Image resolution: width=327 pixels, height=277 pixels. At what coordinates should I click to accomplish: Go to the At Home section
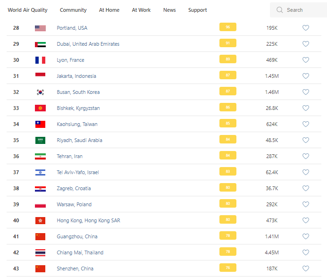(x=109, y=10)
